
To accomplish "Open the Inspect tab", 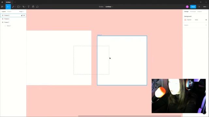I will (x=200, y=12).
